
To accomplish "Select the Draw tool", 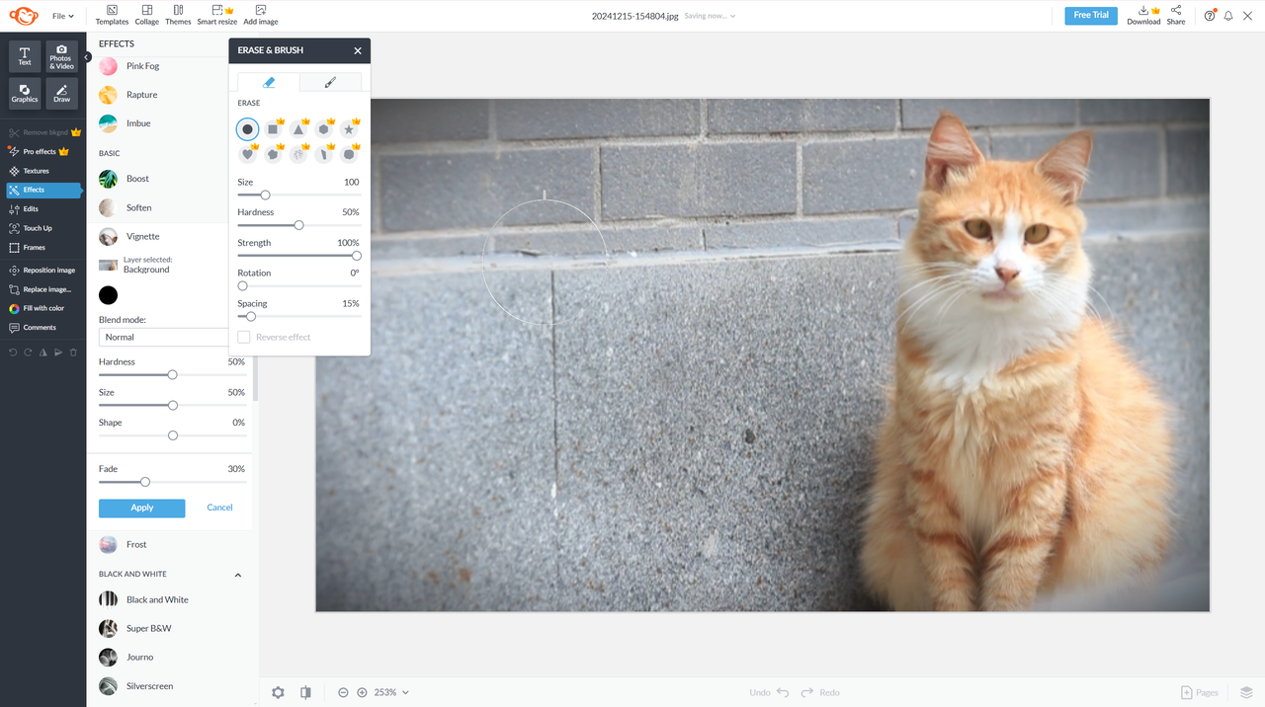I will (61, 93).
